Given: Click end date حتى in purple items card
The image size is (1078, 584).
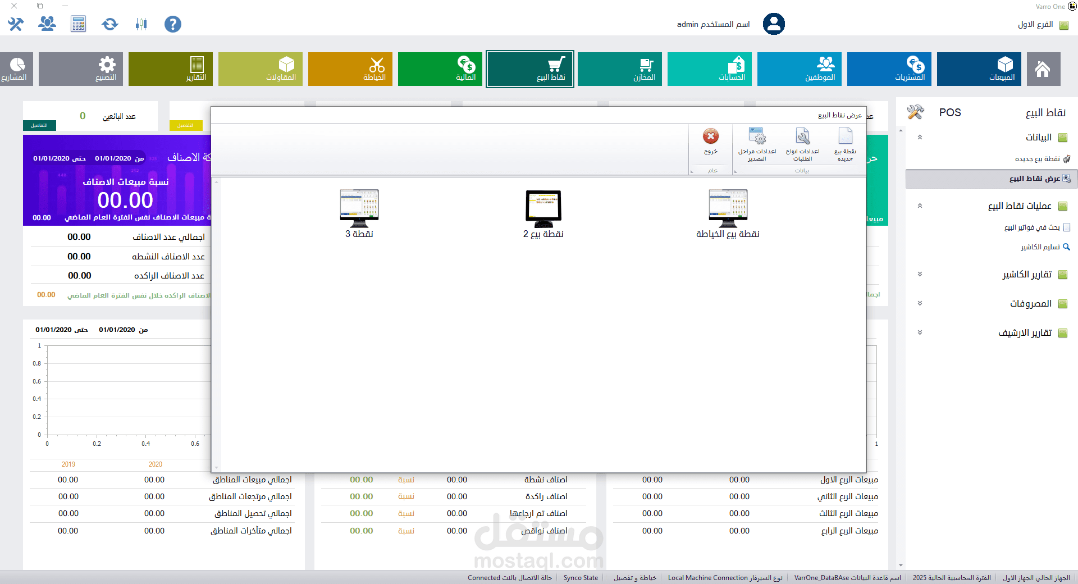Looking at the screenshot, I should [x=60, y=158].
